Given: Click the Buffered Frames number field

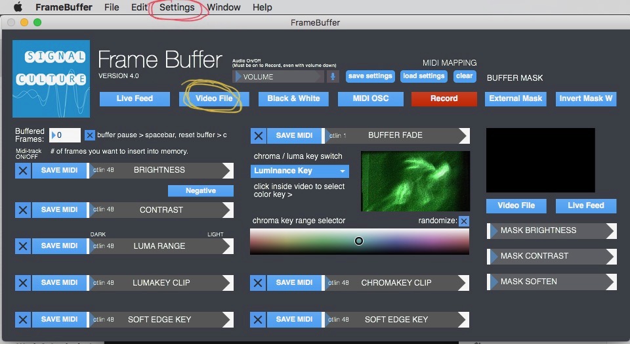Looking at the screenshot, I should [x=65, y=135].
